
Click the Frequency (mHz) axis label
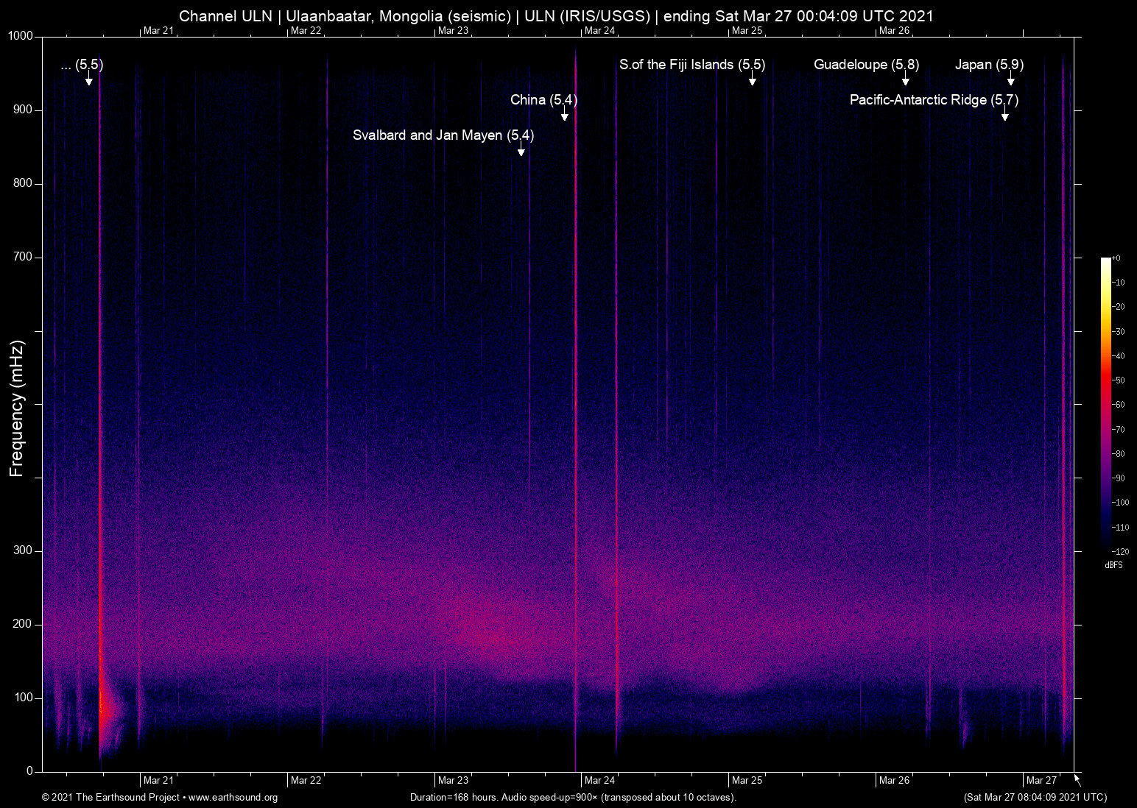point(16,404)
